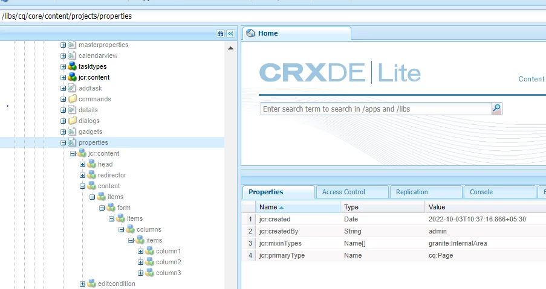Select the Home tab
This screenshot has width=546, height=289.
(296, 33)
